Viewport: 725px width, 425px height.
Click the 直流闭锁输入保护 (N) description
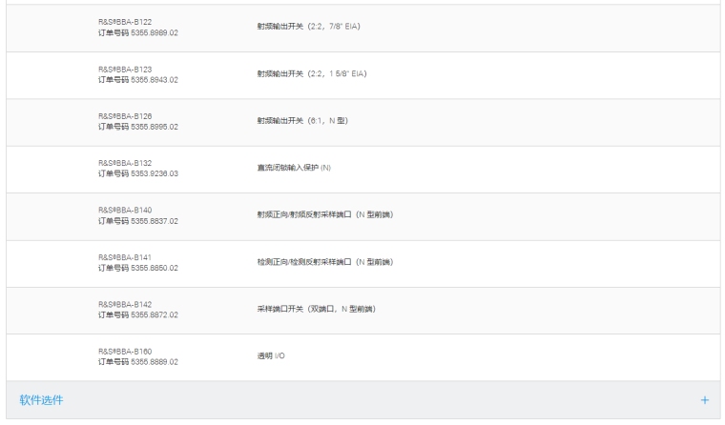pyautogui.click(x=287, y=168)
